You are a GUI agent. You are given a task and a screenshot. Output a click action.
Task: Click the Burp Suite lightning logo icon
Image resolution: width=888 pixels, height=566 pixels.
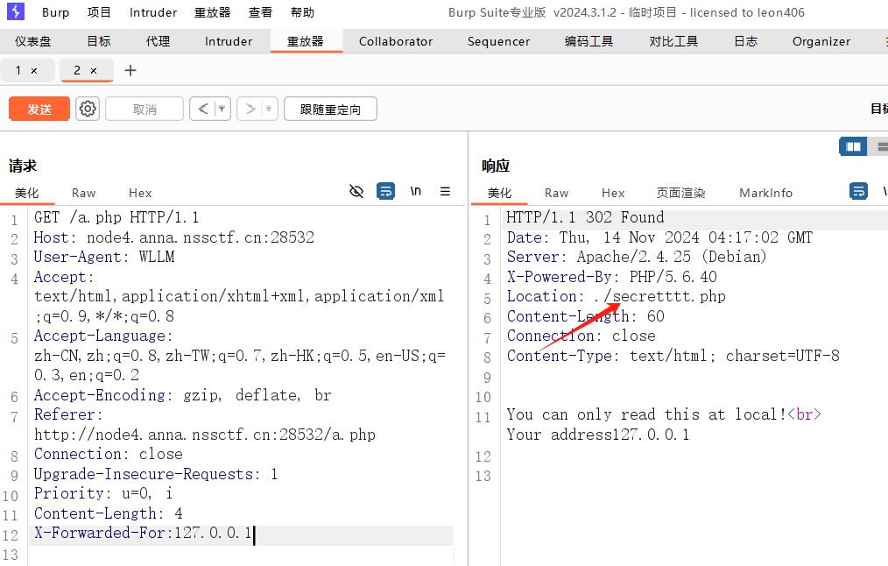pyautogui.click(x=15, y=11)
